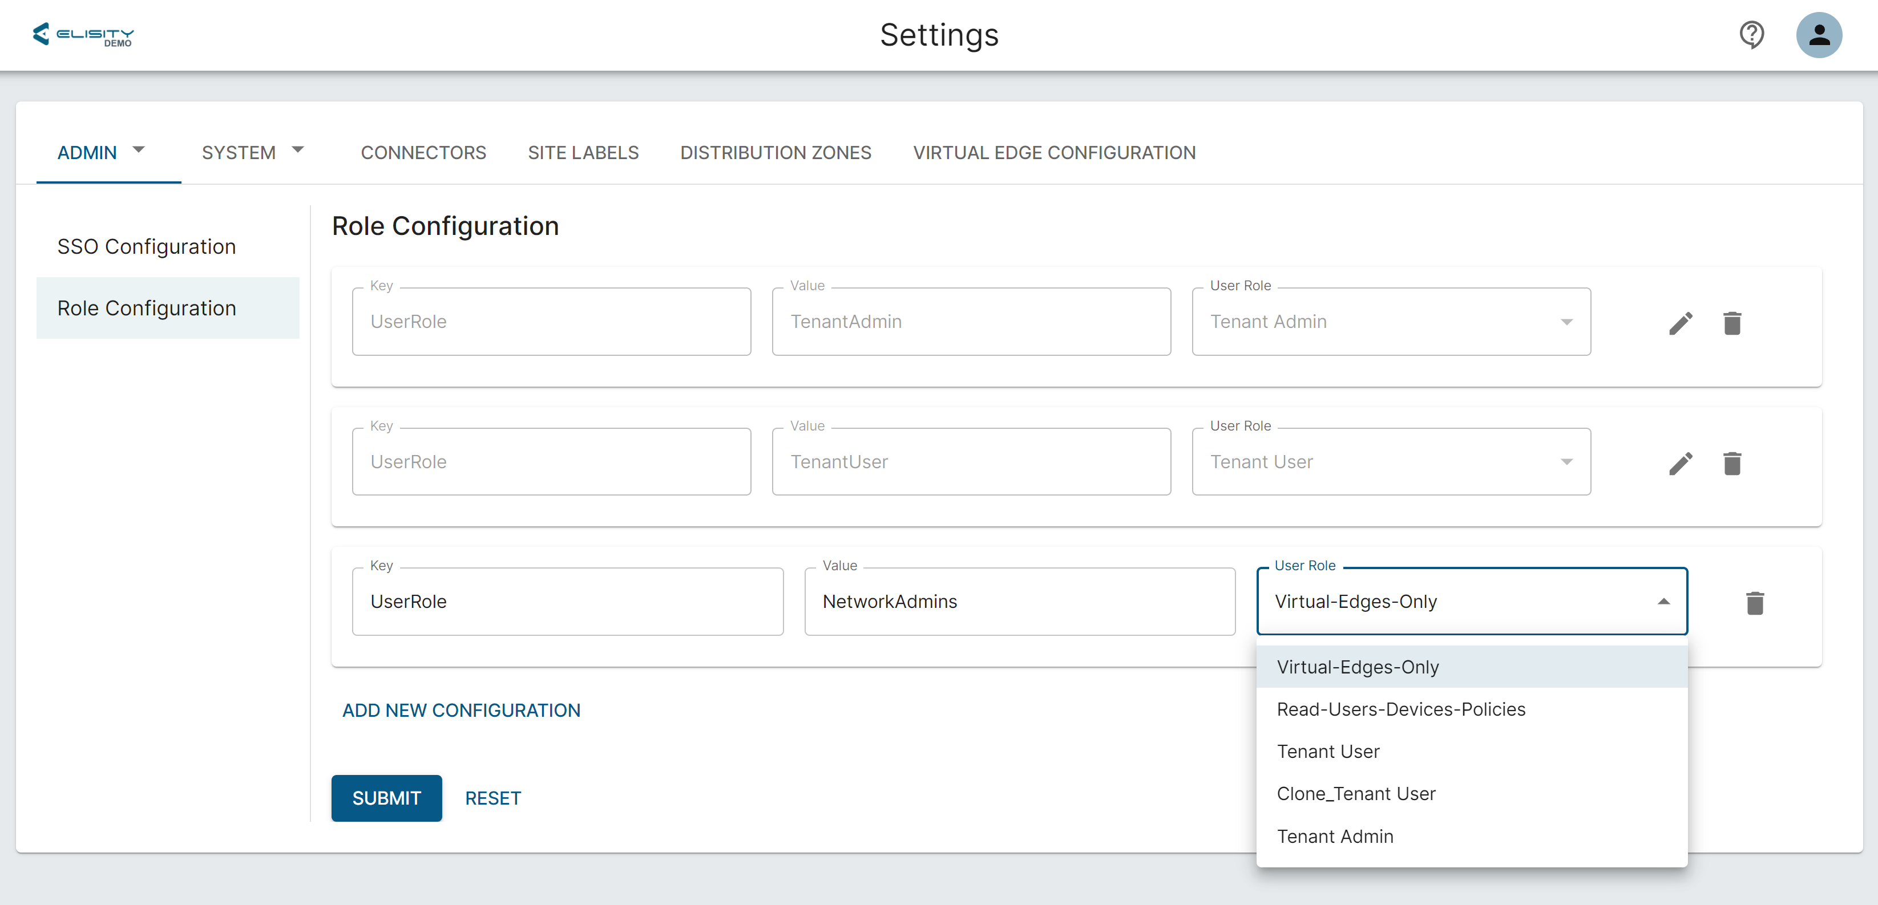Open SSO Configuration in the sidebar
The height and width of the screenshot is (905, 1878).
[147, 246]
